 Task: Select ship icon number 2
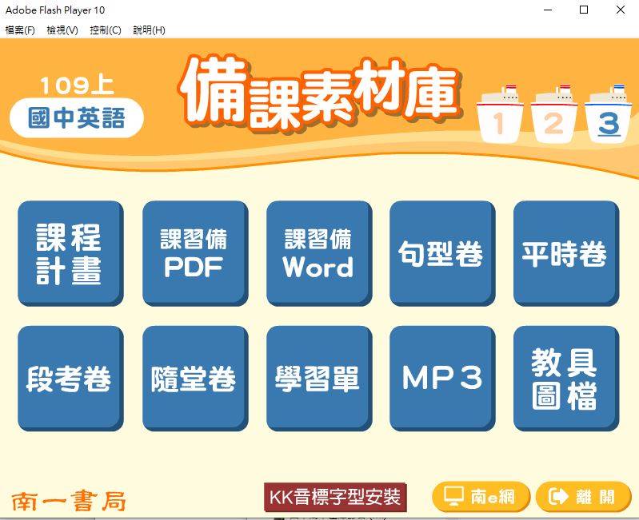tap(554, 115)
